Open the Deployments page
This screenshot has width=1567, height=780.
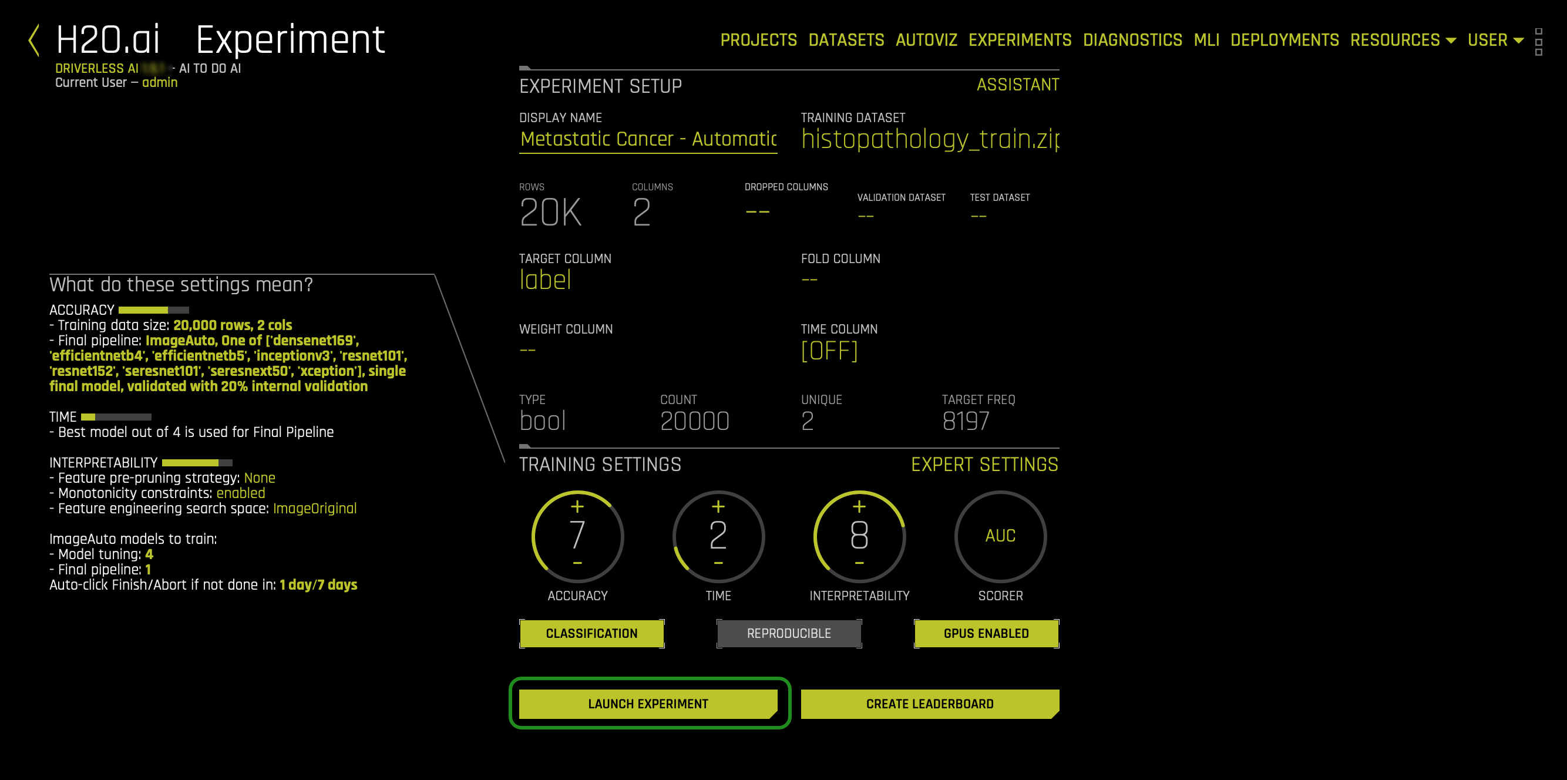[1284, 40]
